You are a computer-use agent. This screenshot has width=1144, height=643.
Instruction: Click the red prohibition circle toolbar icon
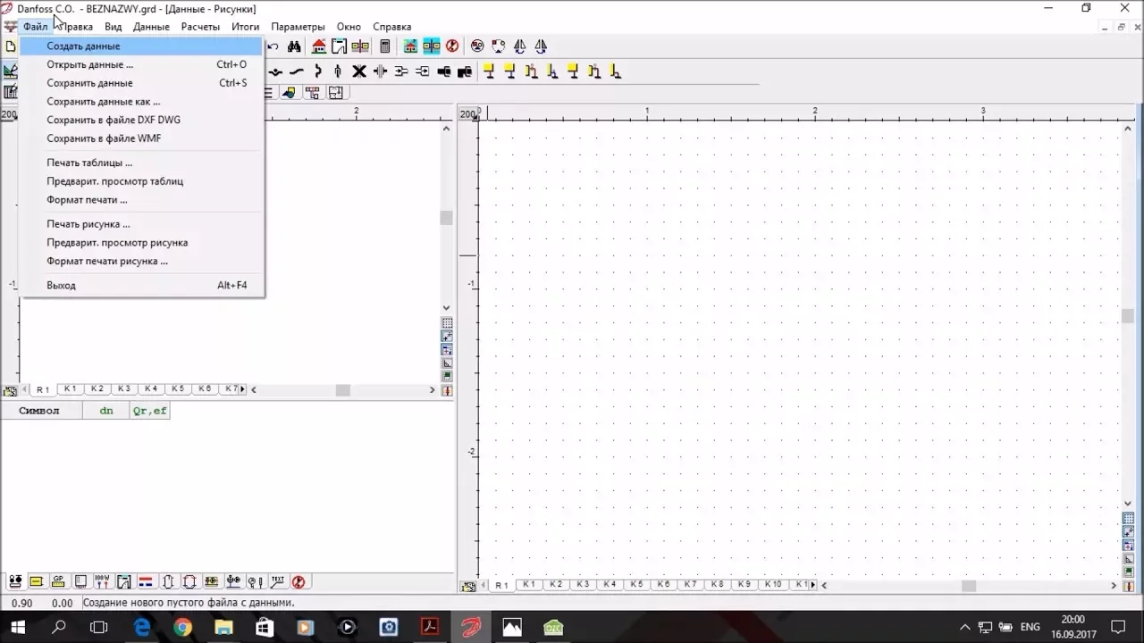tap(451, 46)
